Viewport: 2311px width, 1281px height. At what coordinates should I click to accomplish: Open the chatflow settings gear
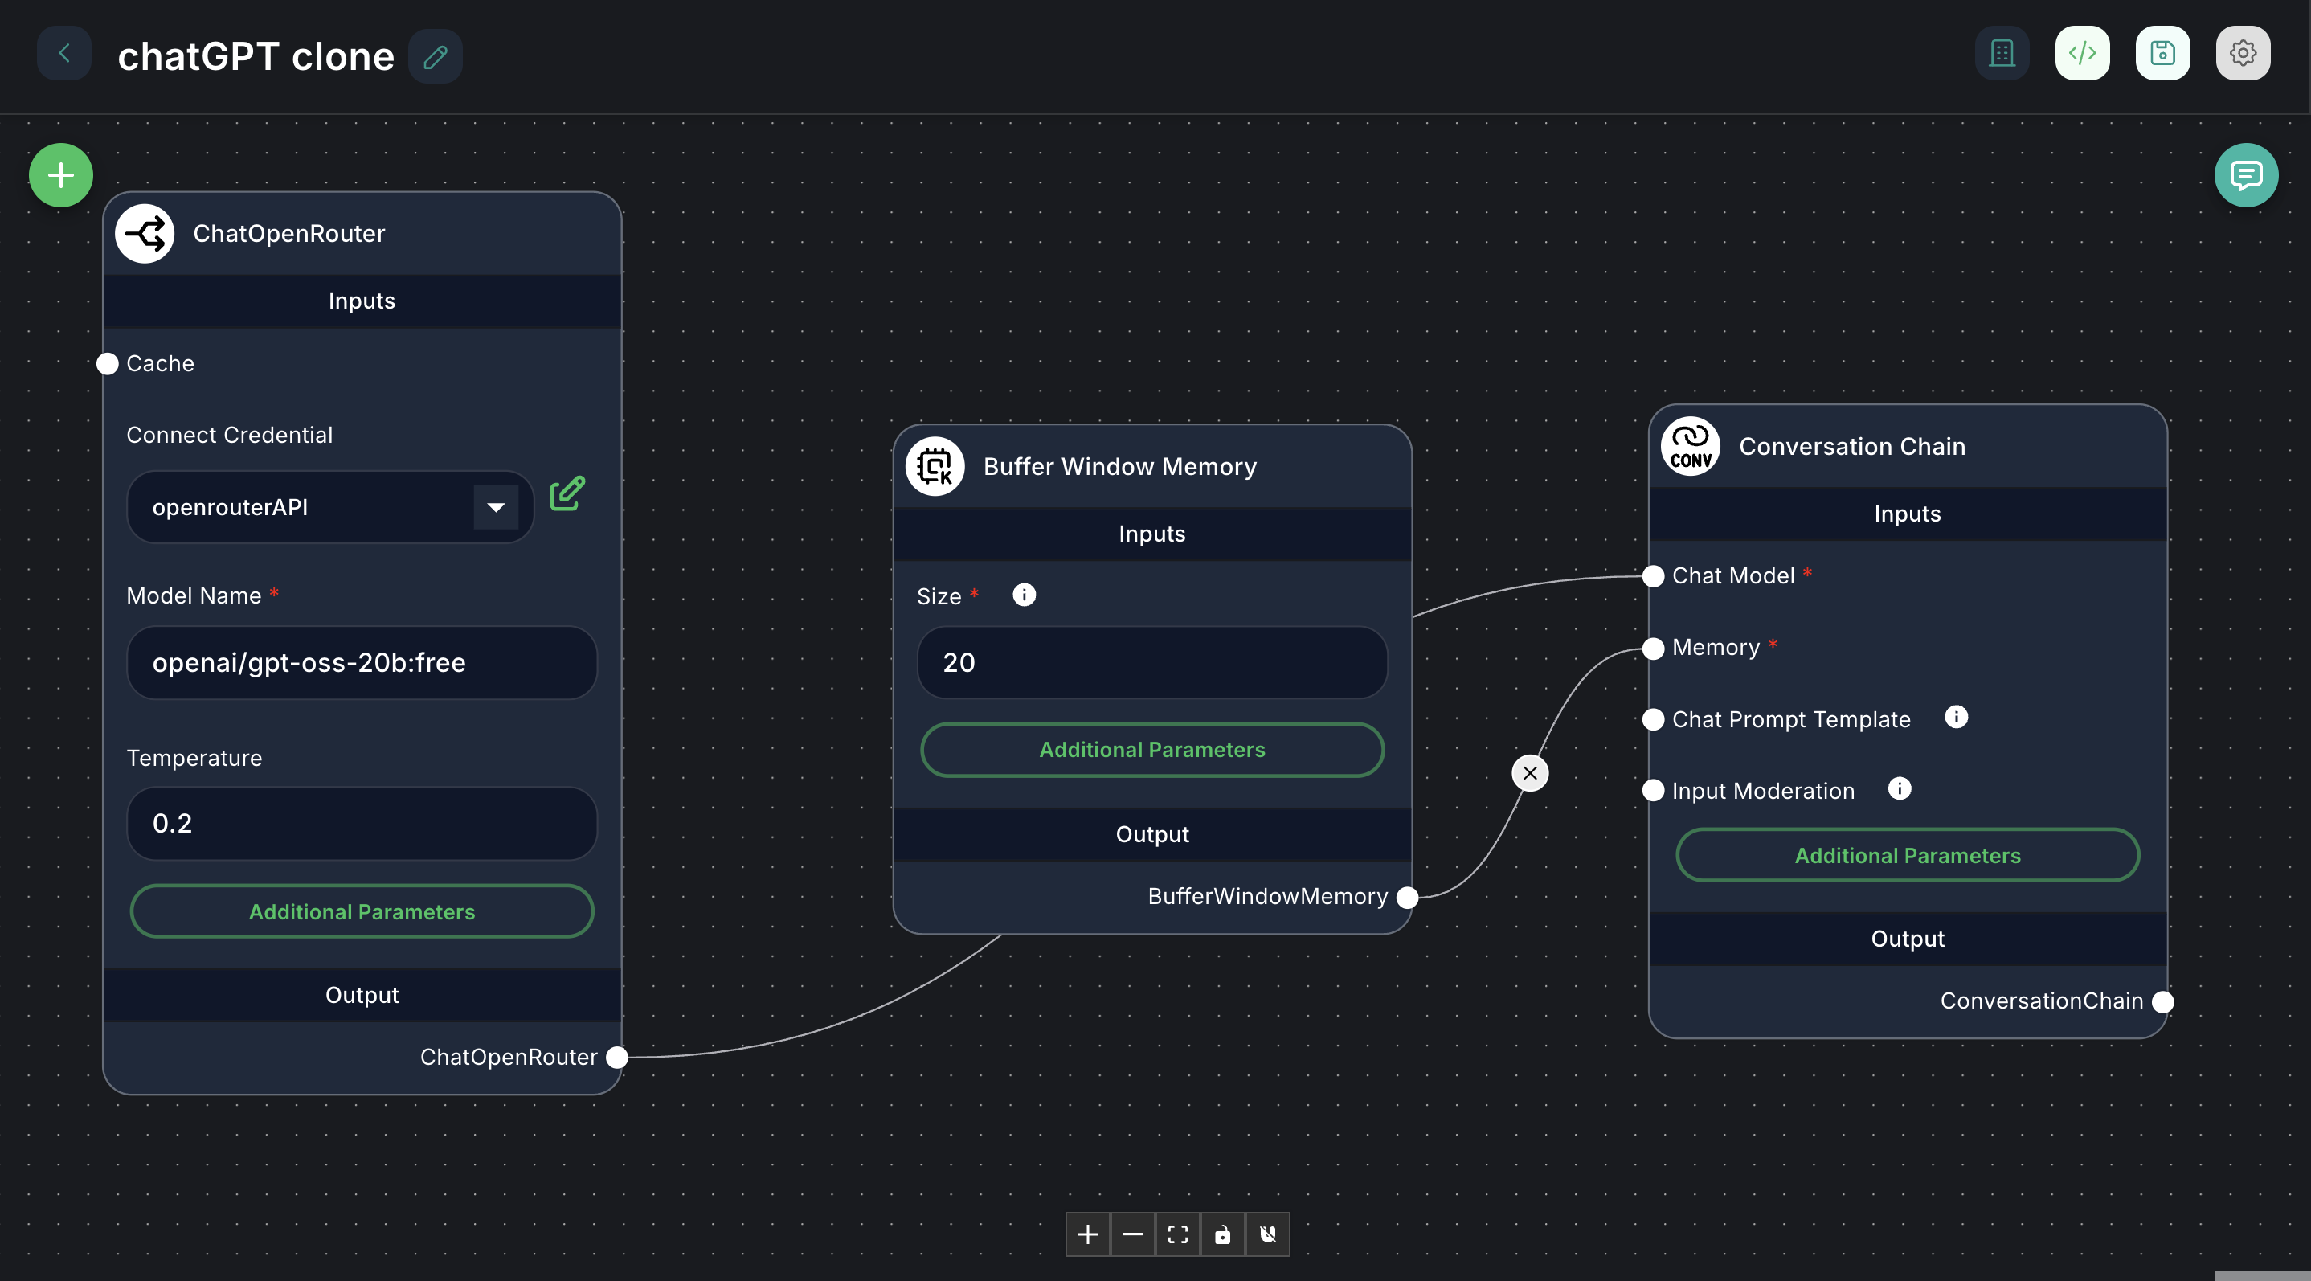click(2243, 53)
